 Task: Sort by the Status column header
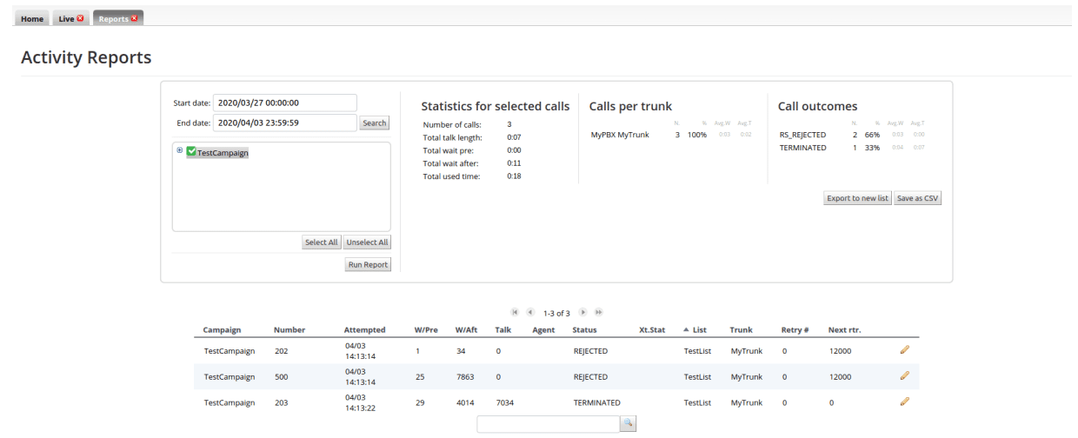point(584,330)
